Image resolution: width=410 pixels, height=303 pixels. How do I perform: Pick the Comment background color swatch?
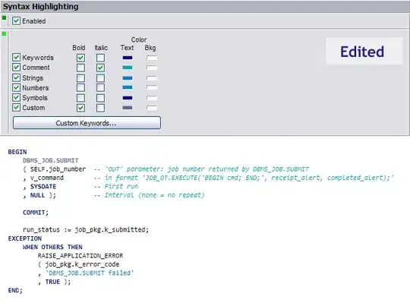152,68
